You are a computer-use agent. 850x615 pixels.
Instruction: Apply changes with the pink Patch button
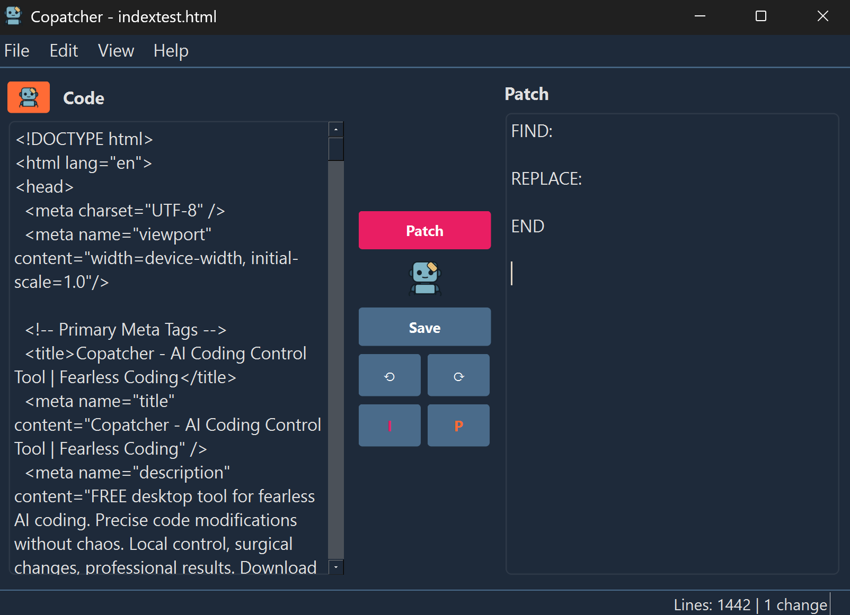click(x=424, y=230)
